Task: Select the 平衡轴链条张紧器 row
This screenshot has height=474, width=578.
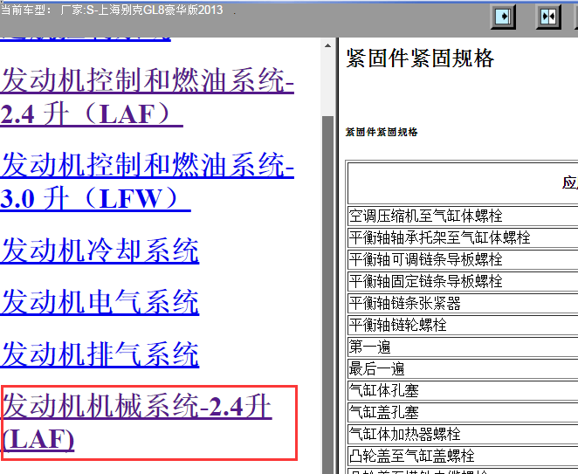Action: [463, 304]
